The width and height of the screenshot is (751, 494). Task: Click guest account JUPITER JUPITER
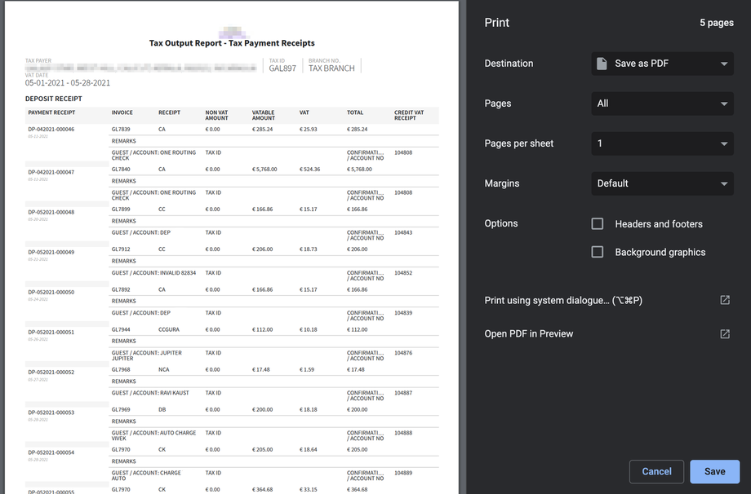pos(147,355)
